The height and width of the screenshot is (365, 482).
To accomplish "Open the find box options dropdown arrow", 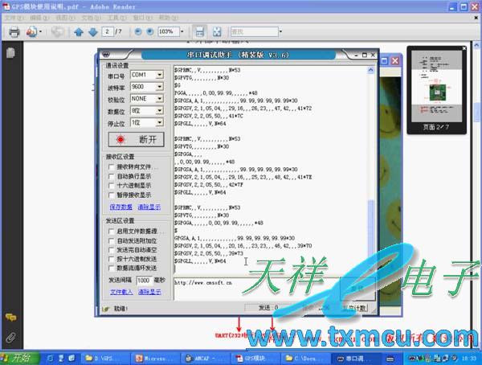I will pyautogui.click(x=280, y=31).
